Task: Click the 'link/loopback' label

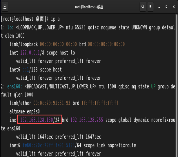Action: pos(23,44)
